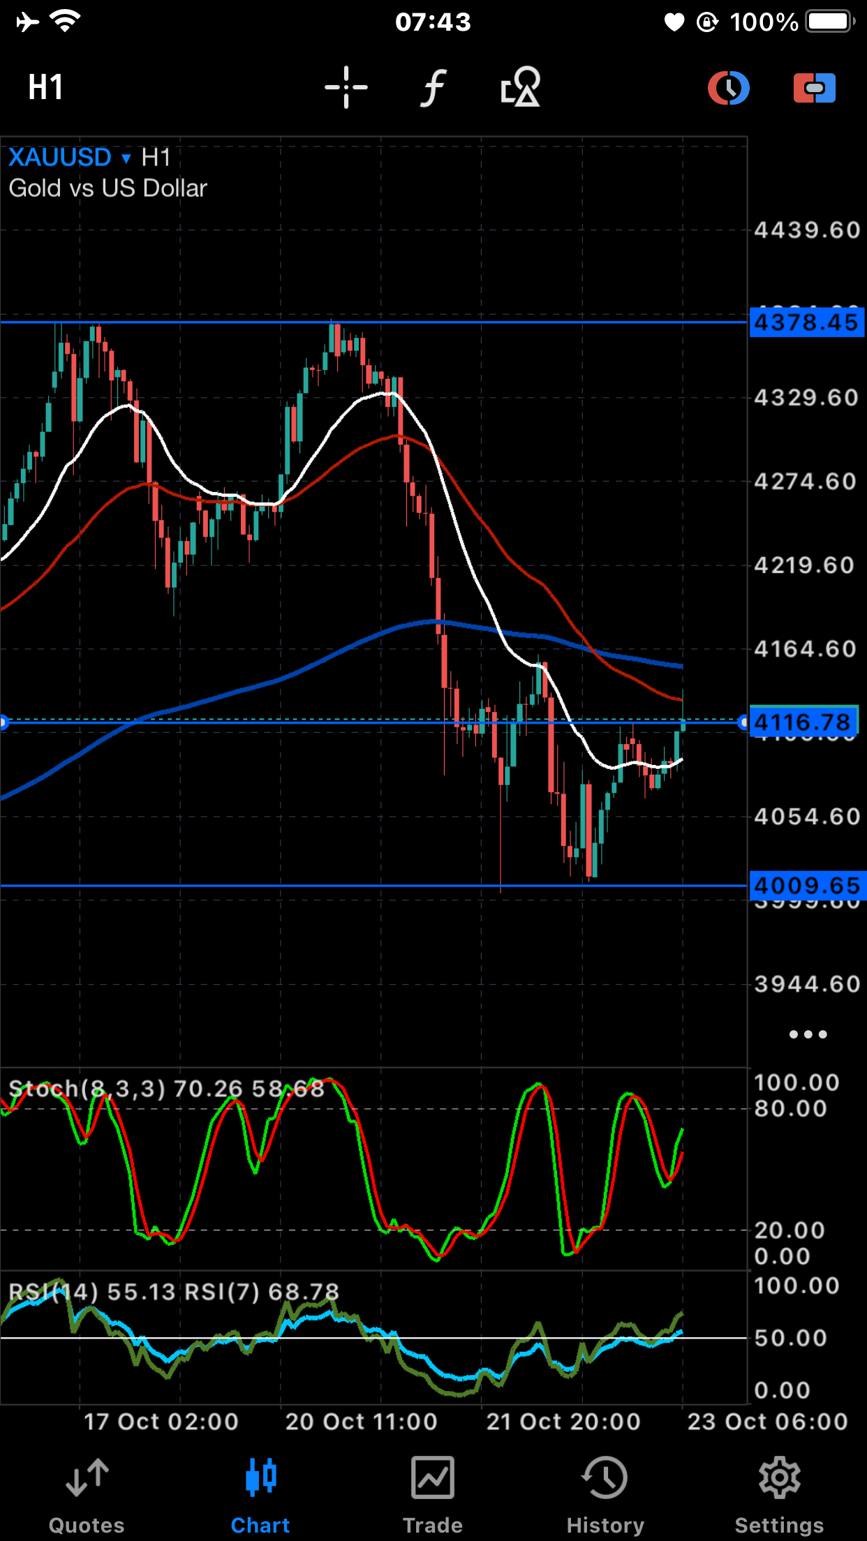Open the red-blue trade panel toggle icon
Image resolution: width=867 pixels, height=1541 pixels.
tap(815, 88)
